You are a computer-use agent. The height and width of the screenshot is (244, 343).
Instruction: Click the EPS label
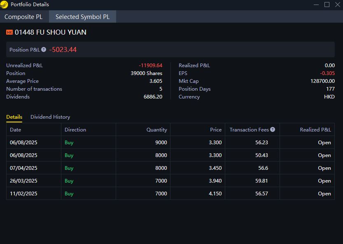tap(183, 73)
